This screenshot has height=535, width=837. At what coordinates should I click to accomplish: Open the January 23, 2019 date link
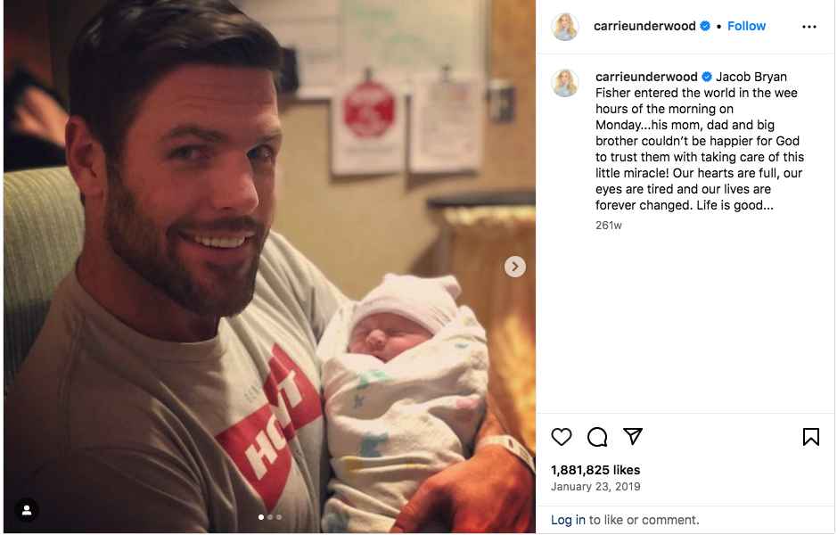595,487
